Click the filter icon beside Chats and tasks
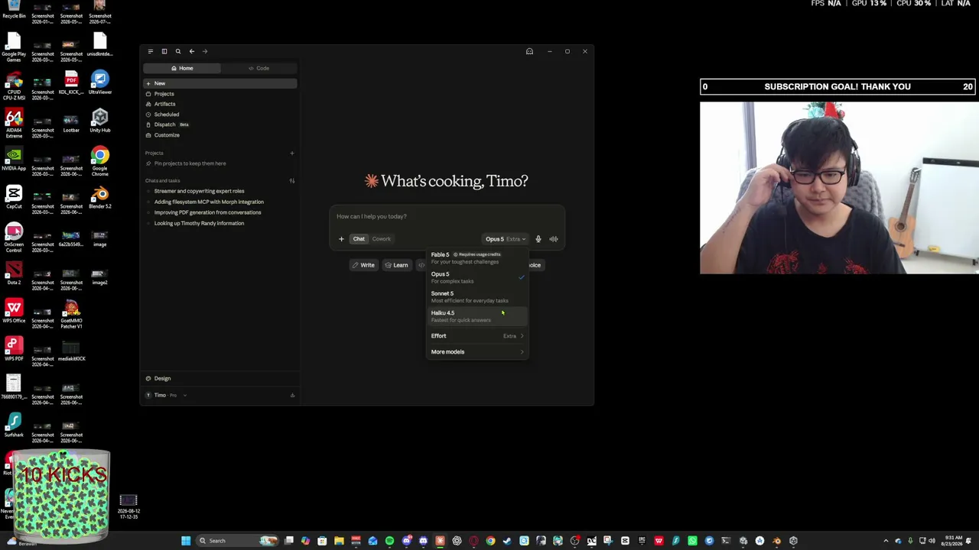This screenshot has width=979, height=550. click(x=291, y=181)
